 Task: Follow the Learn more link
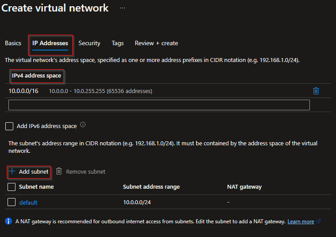(301, 221)
